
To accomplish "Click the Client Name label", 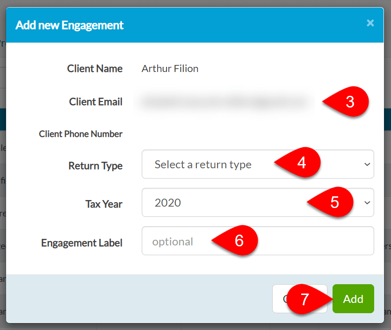I will (x=95, y=69).
